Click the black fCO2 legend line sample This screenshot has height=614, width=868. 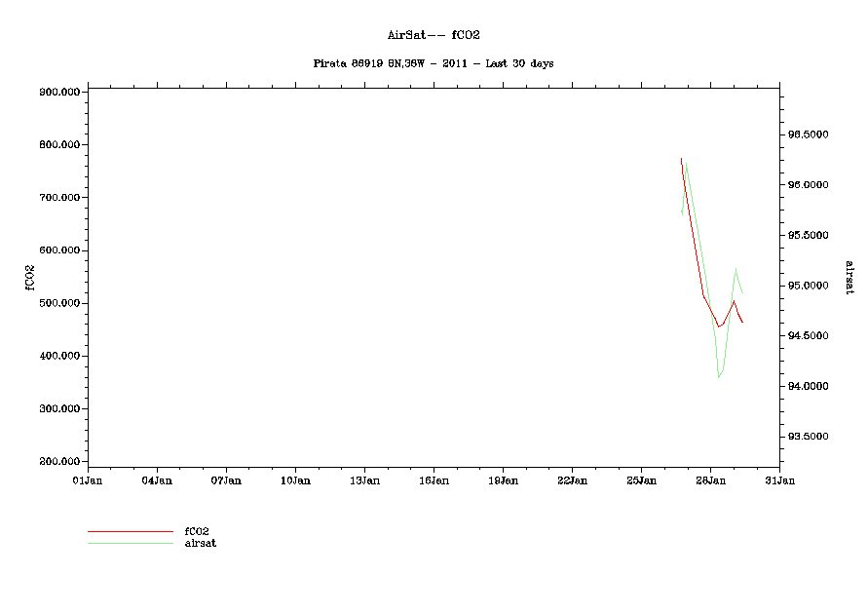pyautogui.click(x=130, y=531)
